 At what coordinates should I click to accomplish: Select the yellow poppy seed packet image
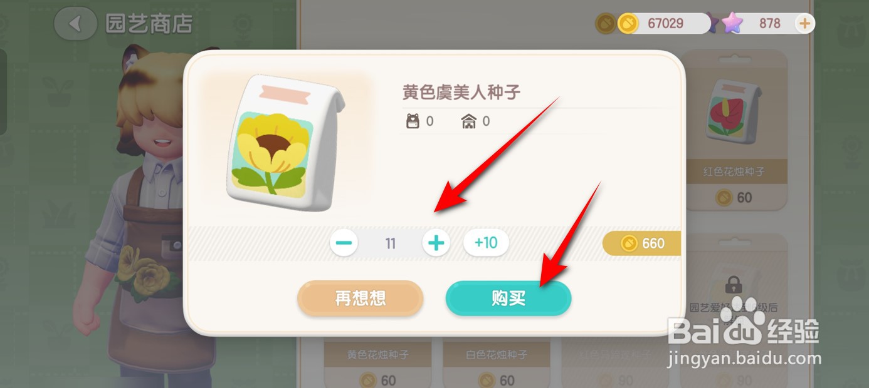[285, 144]
